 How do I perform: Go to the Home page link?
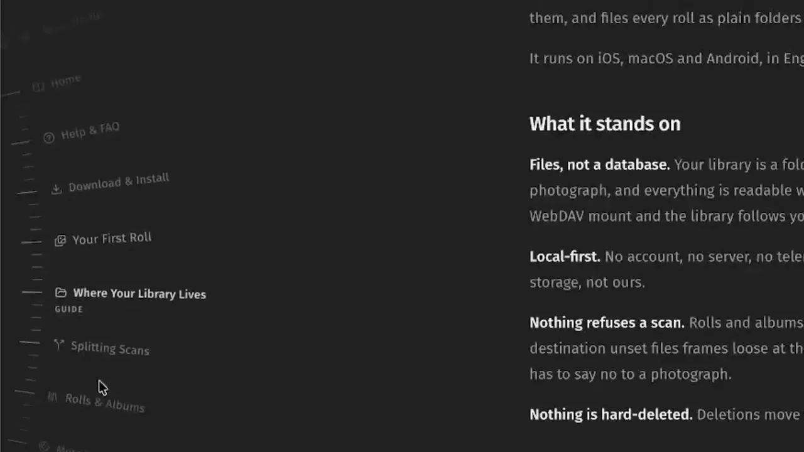pyautogui.click(x=66, y=82)
